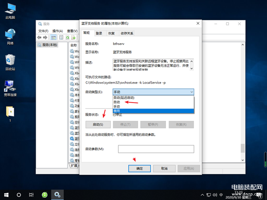Choose 手动 in the open startup list
This screenshot has width=267, height=200.
pyautogui.click(x=153, y=107)
